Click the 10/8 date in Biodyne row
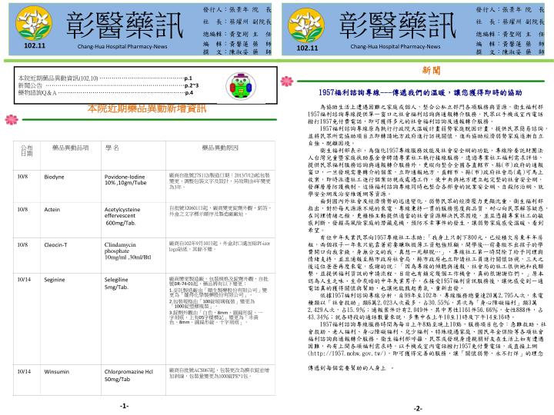This screenshot has width=554, height=415. [22, 177]
